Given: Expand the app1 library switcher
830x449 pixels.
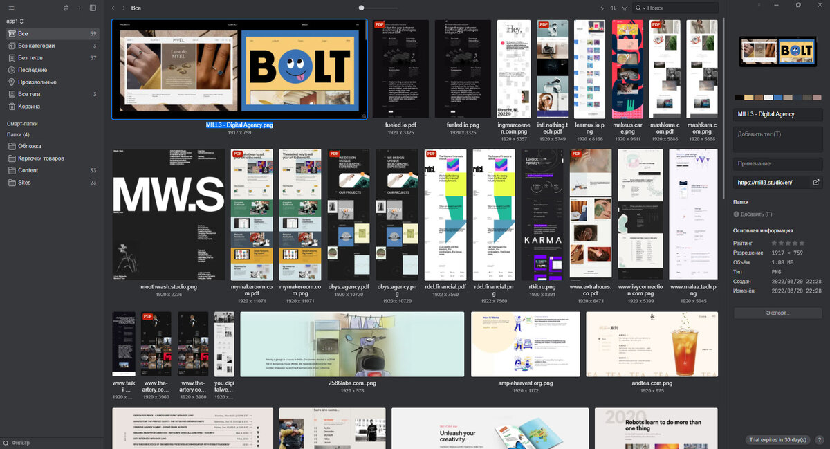Looking at the screenshot, I should point(15,21).
